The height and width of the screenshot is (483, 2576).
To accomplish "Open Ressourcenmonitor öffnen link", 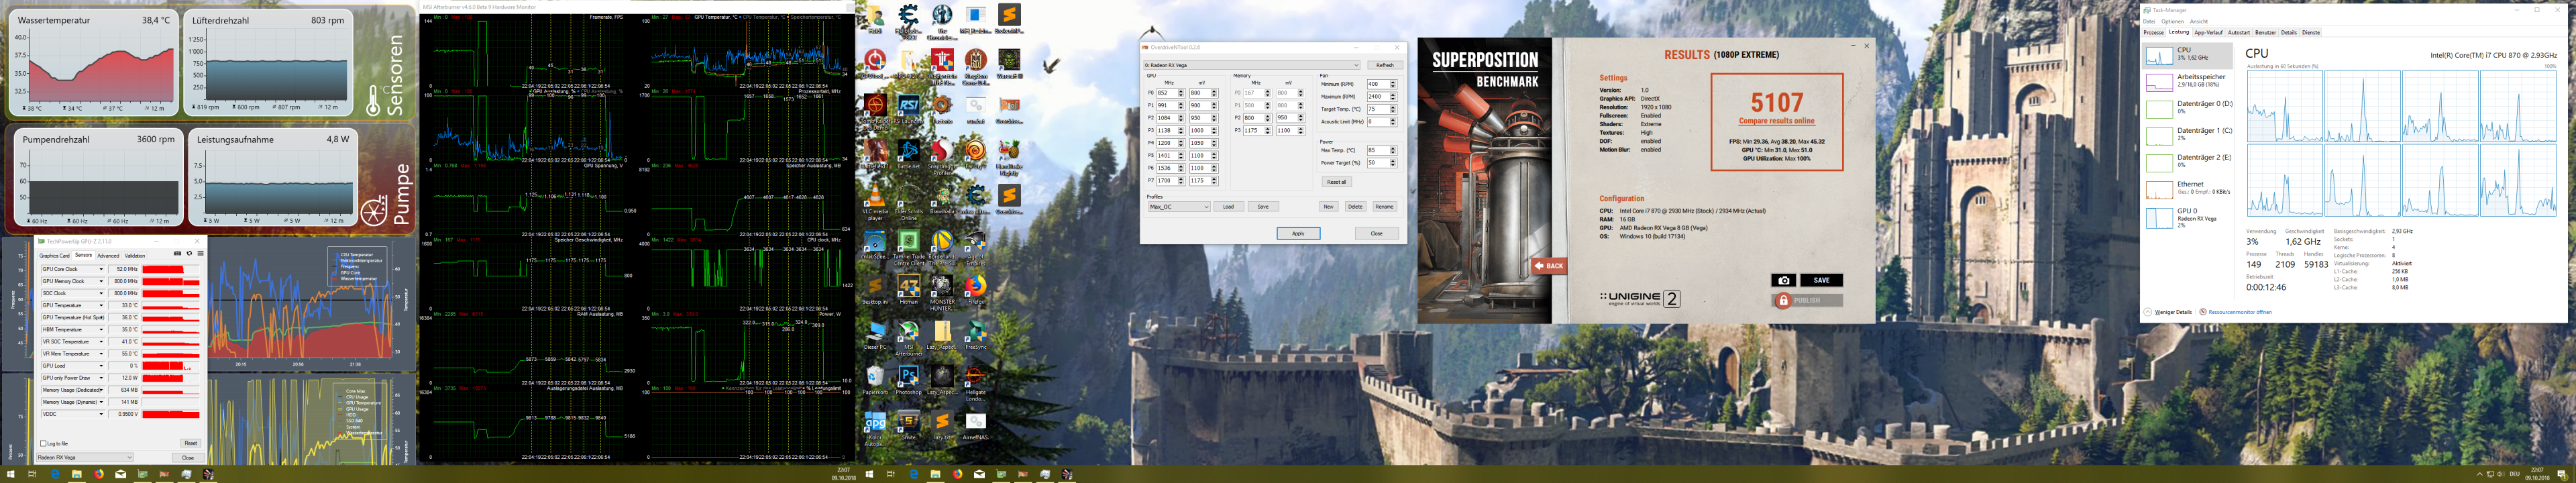I will 2240,312.
